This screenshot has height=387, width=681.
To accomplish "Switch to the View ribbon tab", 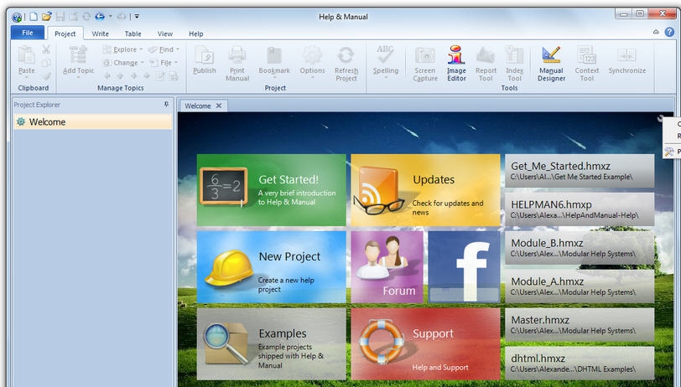I will 165,34.
